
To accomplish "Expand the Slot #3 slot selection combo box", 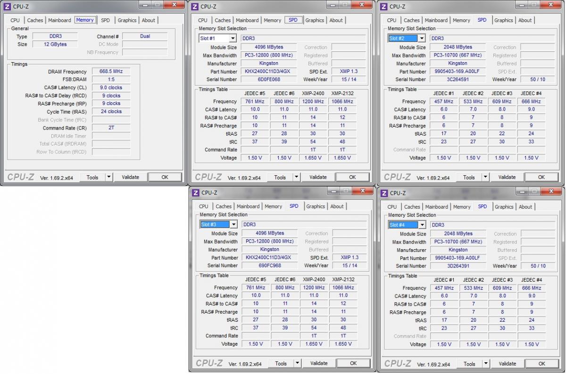I will point(233,225).
